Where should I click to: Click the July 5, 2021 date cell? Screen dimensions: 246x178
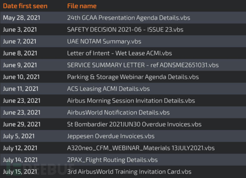click(x=18, y=136)
